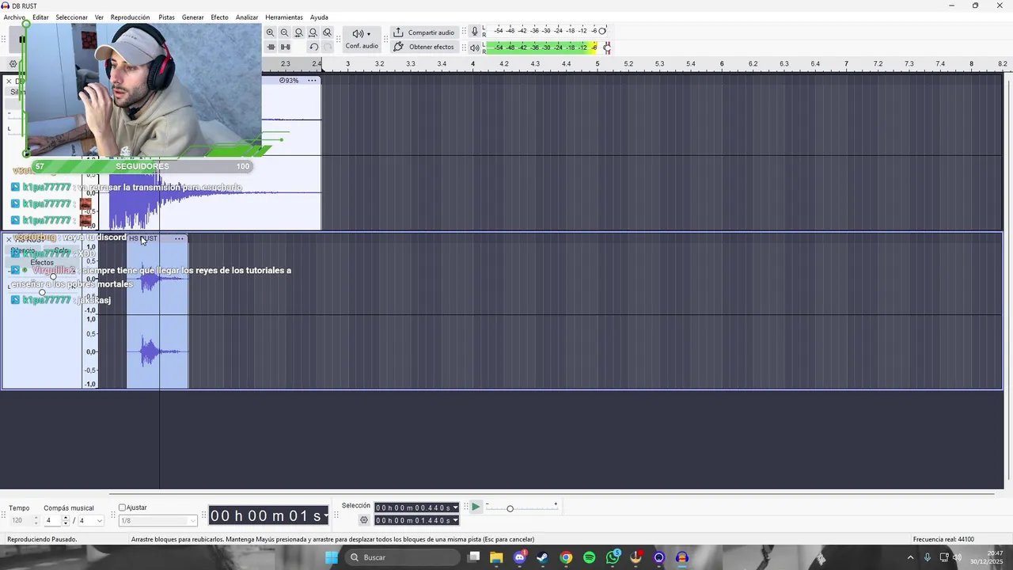This screenshot has height=570, width=1013.
Task: Silence audio selection icon
Action: point(286,47)
